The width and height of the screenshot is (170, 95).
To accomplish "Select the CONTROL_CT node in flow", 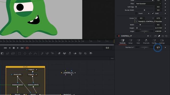I will [x=69, y=73].
